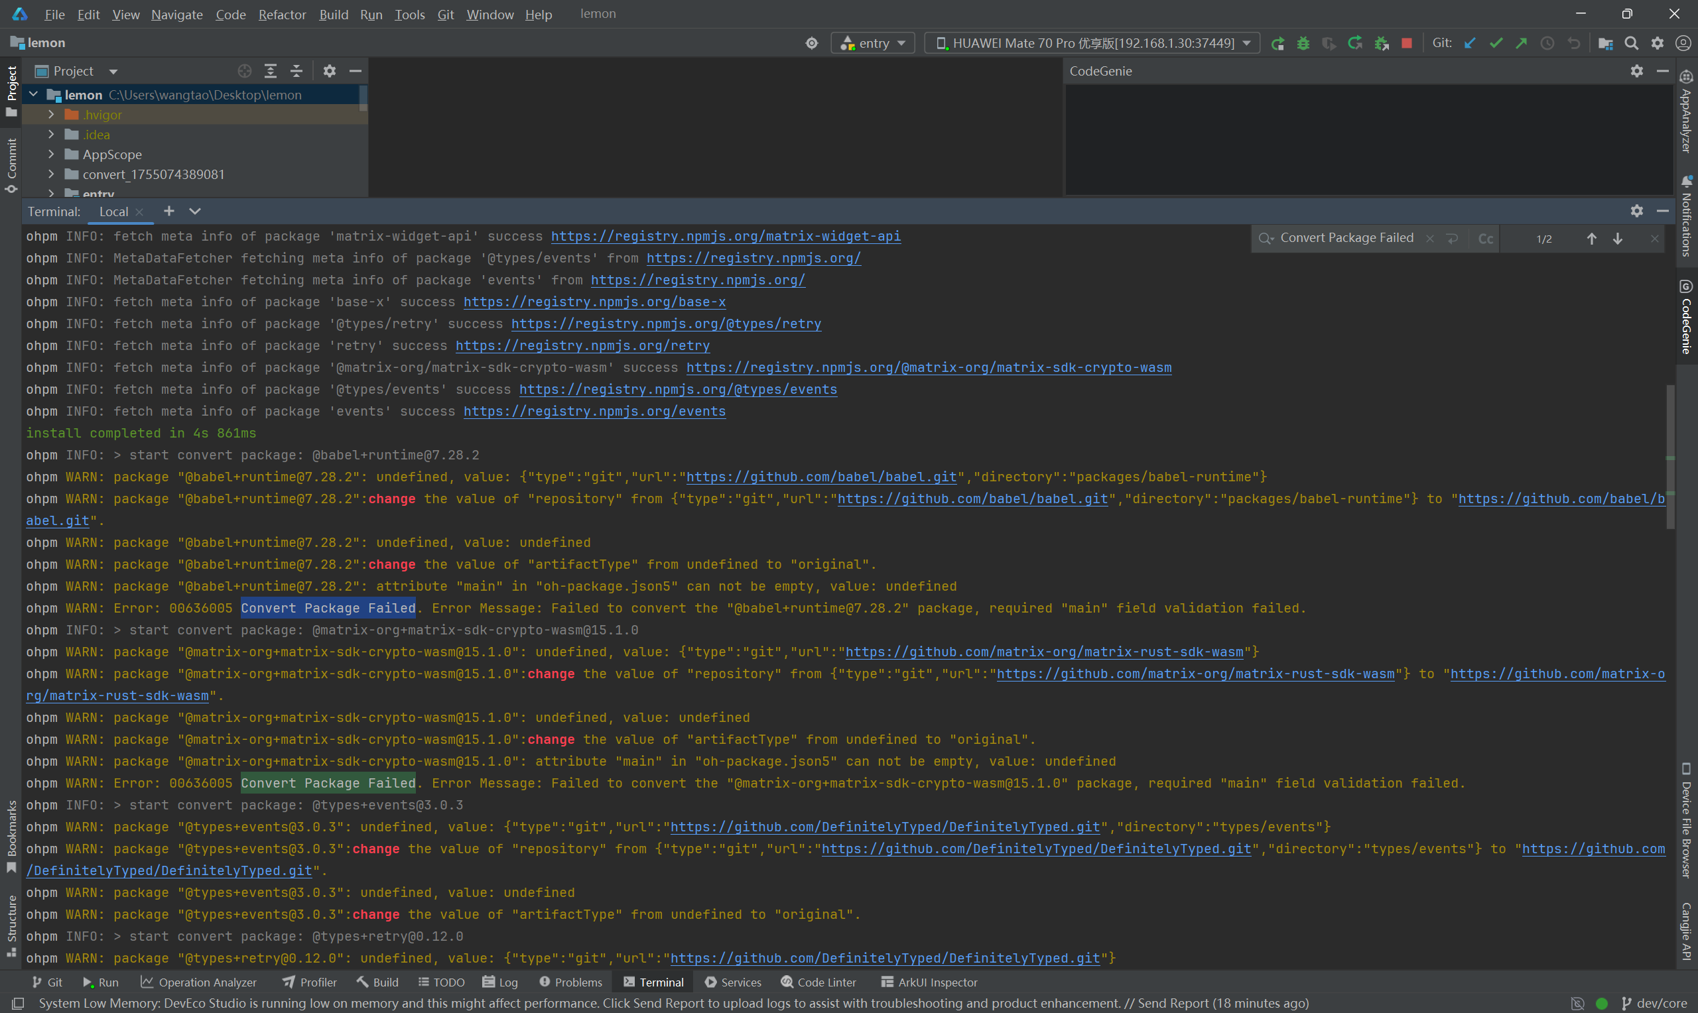Image resolution: width=1698 pixels, height=1013 pixels.
Task: Open search history dropdown in terminal search
Action: [x=1266, y=237]
